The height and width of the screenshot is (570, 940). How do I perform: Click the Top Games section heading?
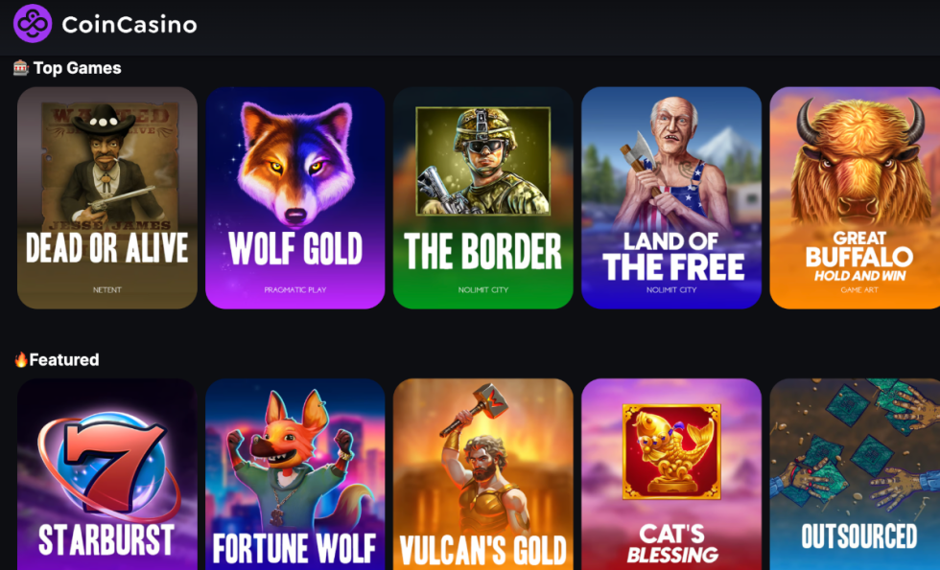coord(78,68)
